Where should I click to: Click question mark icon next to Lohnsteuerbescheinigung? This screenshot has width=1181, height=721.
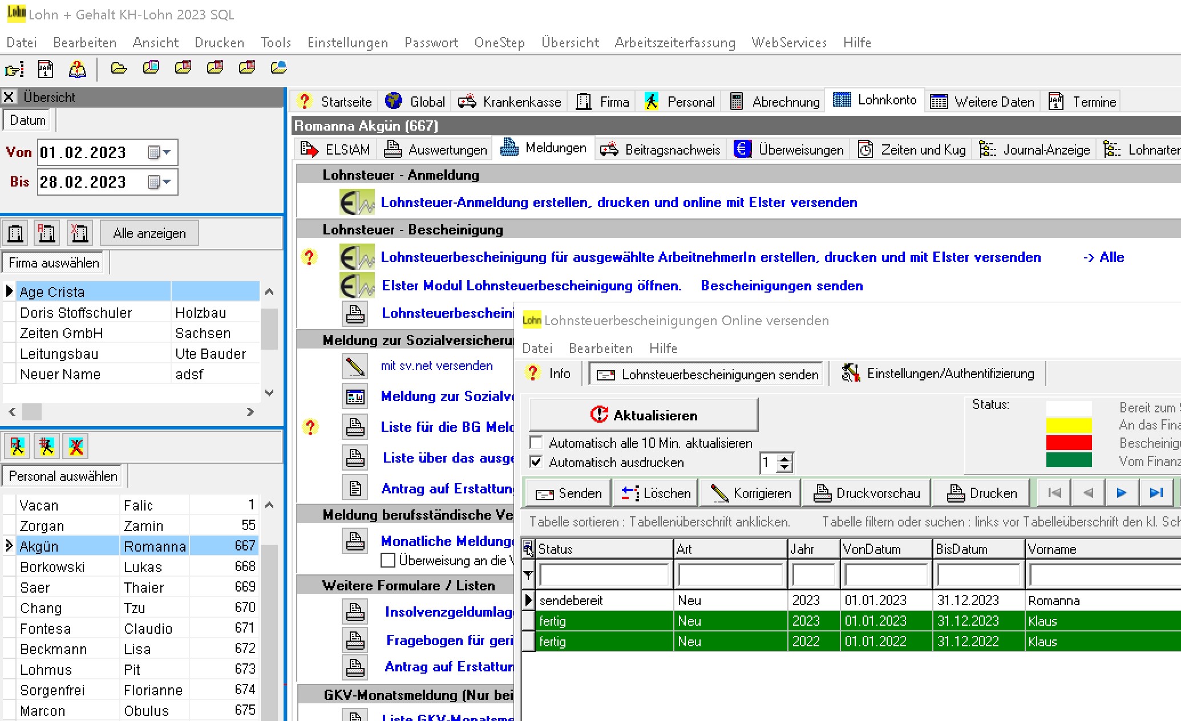[309, 257]
